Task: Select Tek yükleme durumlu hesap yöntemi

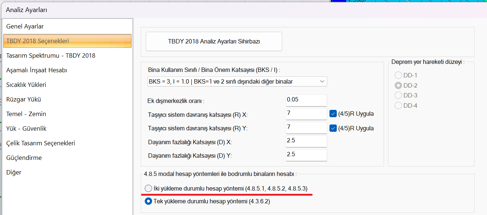Action: click(148, 201)
